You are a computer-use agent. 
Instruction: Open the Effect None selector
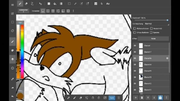click(x=153, y=39)
